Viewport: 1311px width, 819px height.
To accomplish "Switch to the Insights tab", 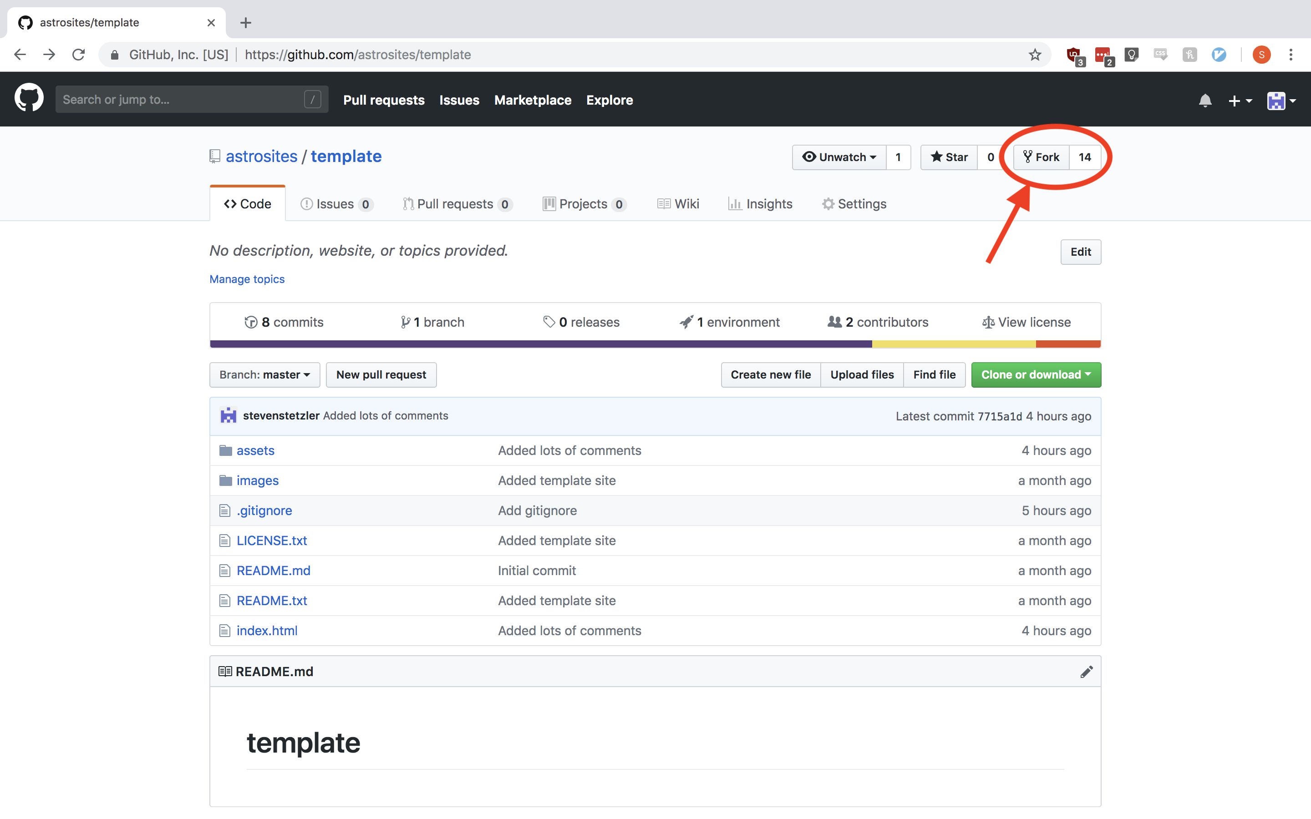I will point(760,204).
